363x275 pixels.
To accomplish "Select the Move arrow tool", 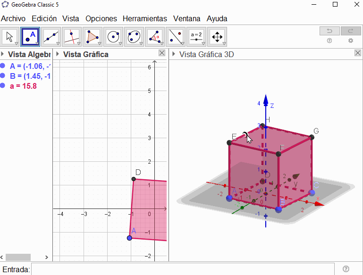I will (9, 37).
